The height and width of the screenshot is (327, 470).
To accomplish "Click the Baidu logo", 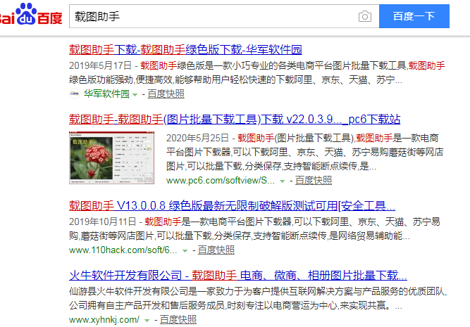I will [x=31, y=14].
